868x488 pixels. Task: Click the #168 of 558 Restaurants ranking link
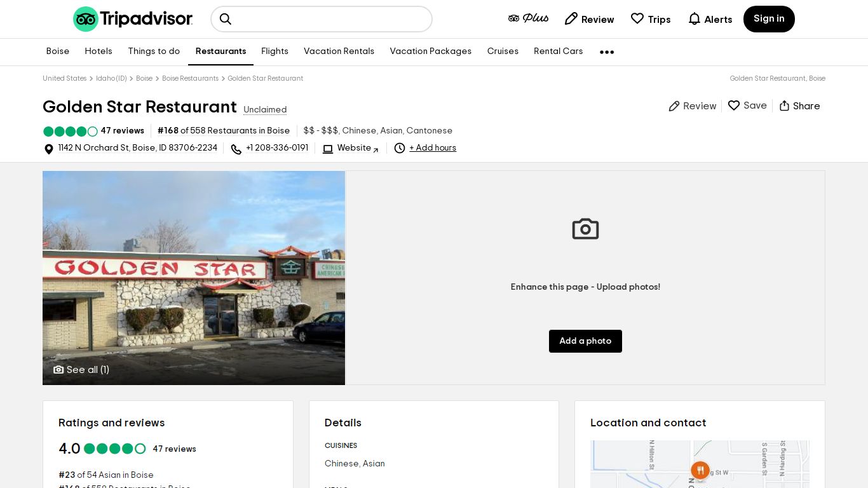pyautogui.click(x=224, y=131)
